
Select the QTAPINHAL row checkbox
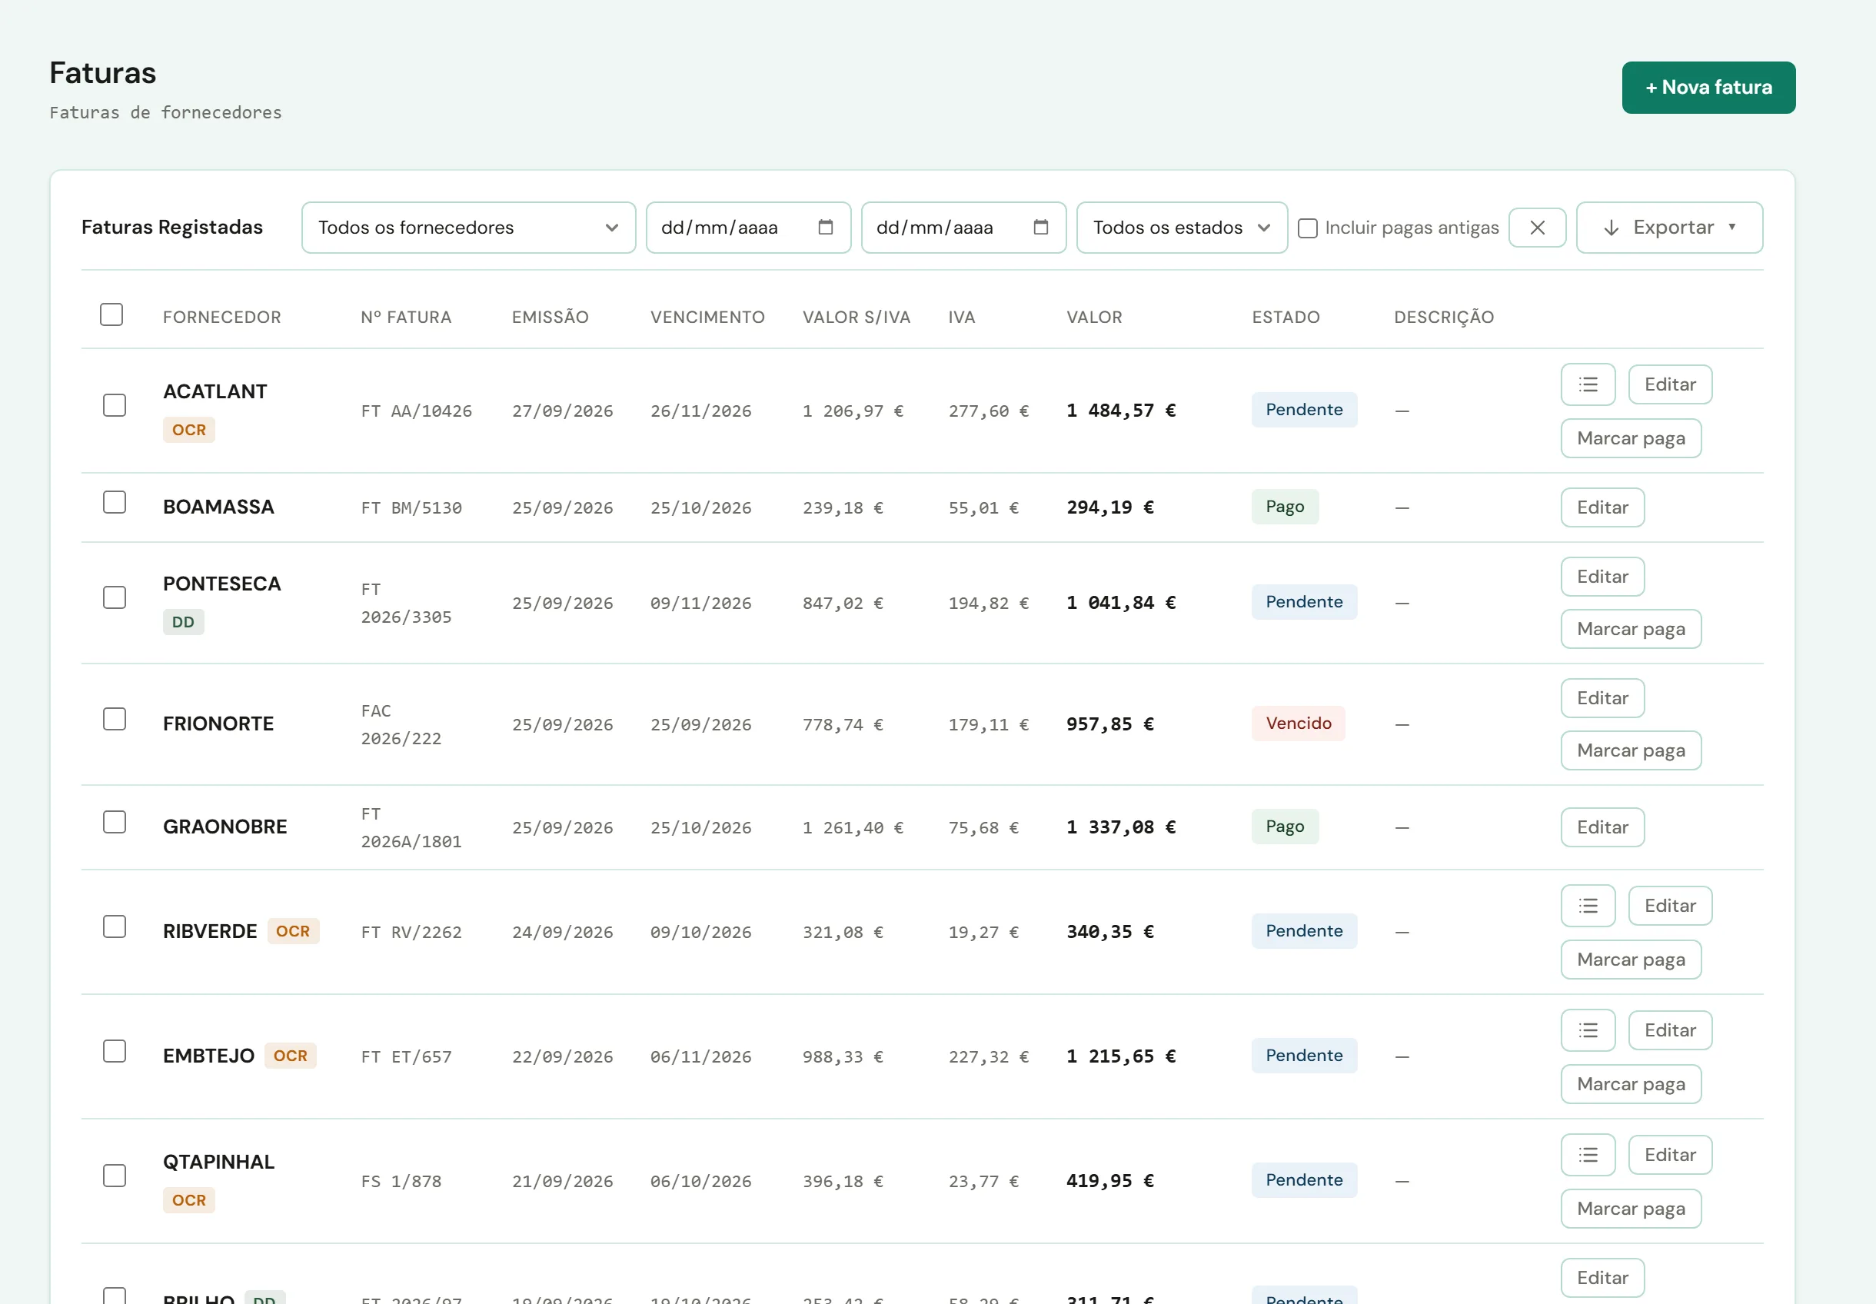point(115,1176)
